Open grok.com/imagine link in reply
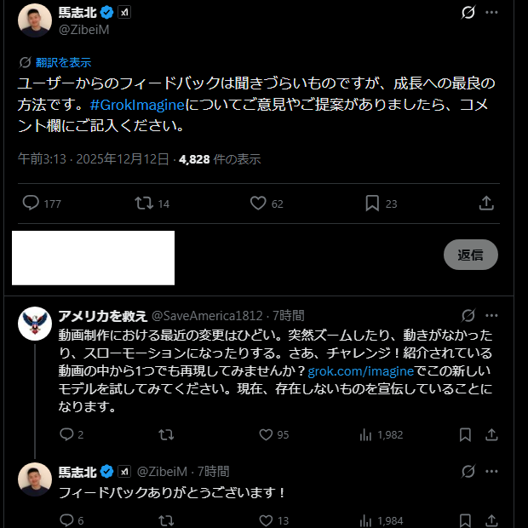This screenshot has height=528, width=528. [360, 372]
